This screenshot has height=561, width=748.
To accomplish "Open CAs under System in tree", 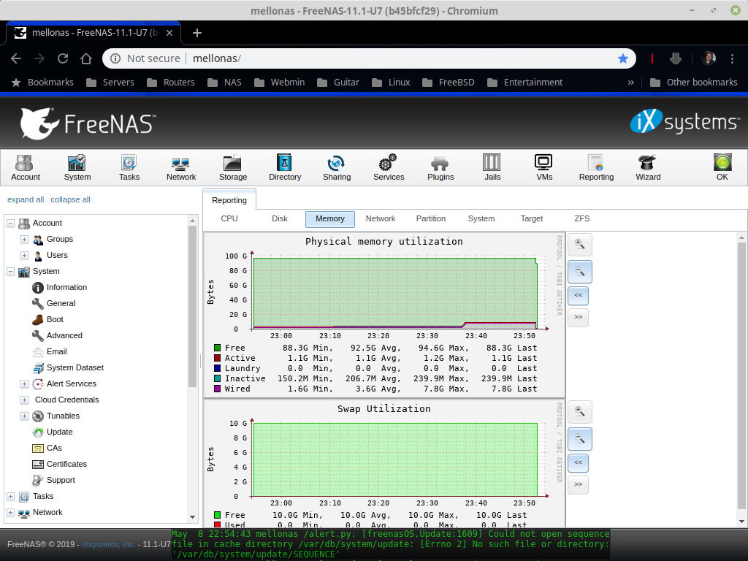I will coord(54,449).
